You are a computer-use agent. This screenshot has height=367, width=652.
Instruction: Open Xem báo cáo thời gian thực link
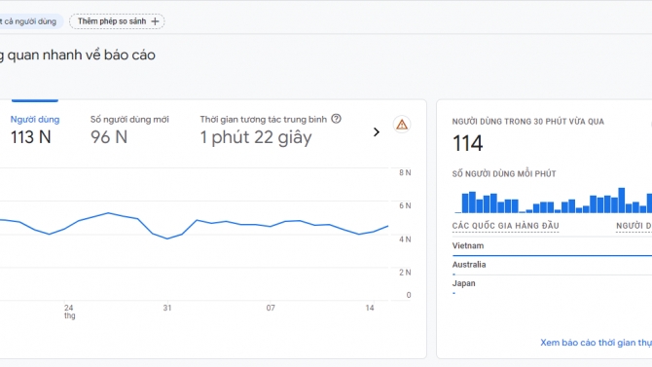coord(596,343)
